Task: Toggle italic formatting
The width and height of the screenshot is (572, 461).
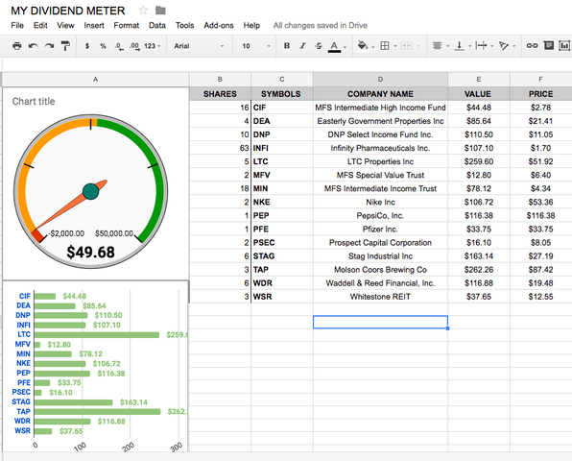Action: pos(302,46)
